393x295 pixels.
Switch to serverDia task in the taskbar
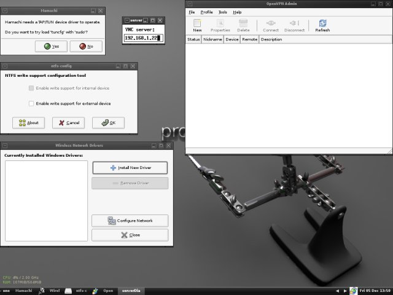(x=131, y=291)
